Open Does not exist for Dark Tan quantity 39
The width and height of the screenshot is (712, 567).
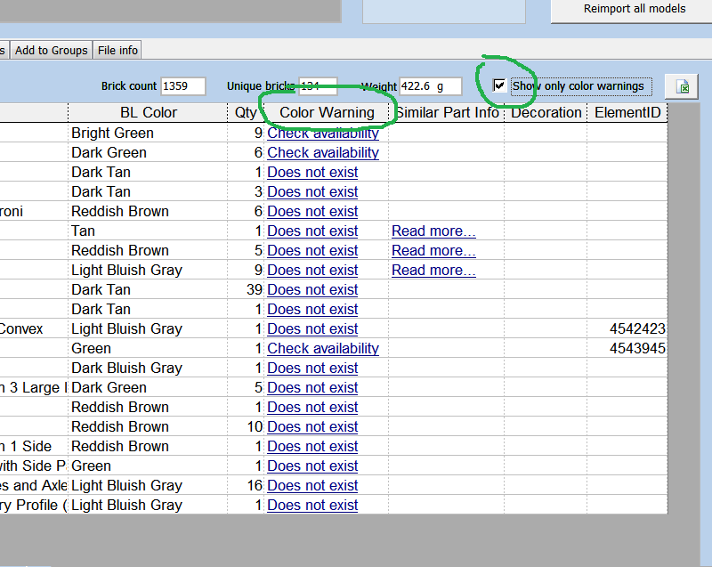coord(312,289)
